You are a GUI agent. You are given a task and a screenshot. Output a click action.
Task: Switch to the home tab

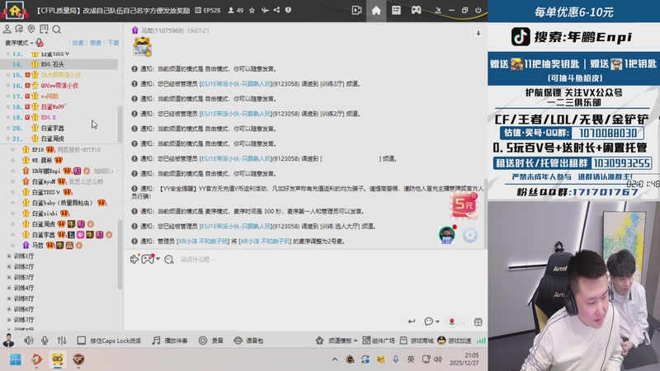tap(376, 11)
